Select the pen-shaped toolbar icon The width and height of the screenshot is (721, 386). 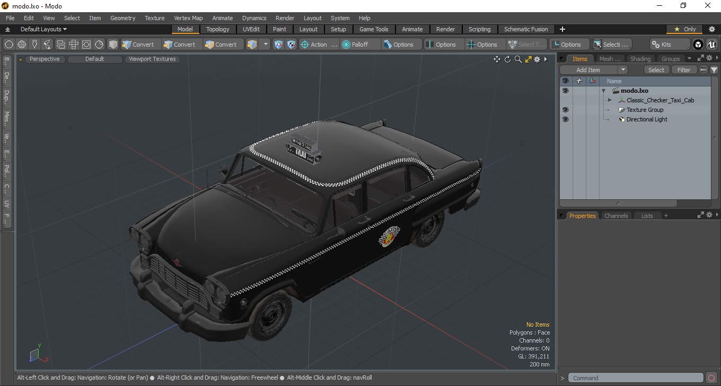pos(35,45)
